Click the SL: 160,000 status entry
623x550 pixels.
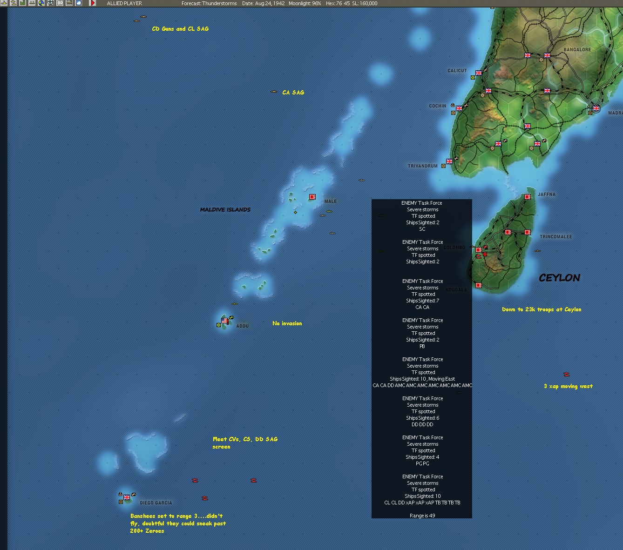(365, 3)
